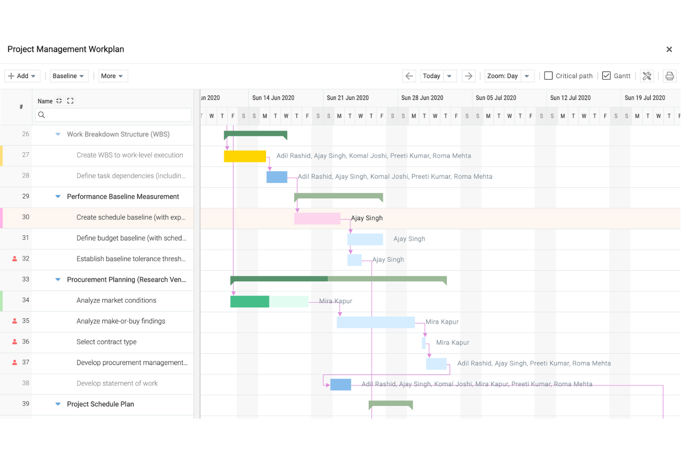Viewport: 681px width, 454px height.
Task: Click the settings wrench icon near print
Action: pyautogui.click(x=647, y=75)
